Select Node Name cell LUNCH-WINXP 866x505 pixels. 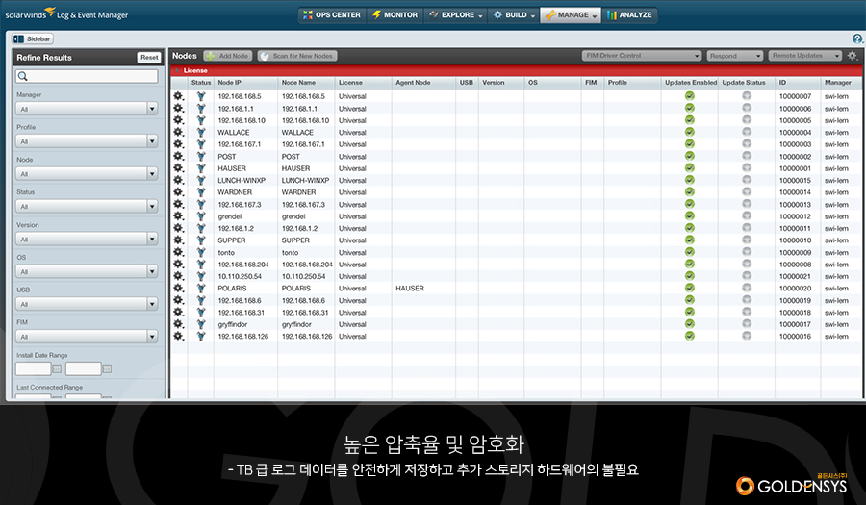point(305,181)
